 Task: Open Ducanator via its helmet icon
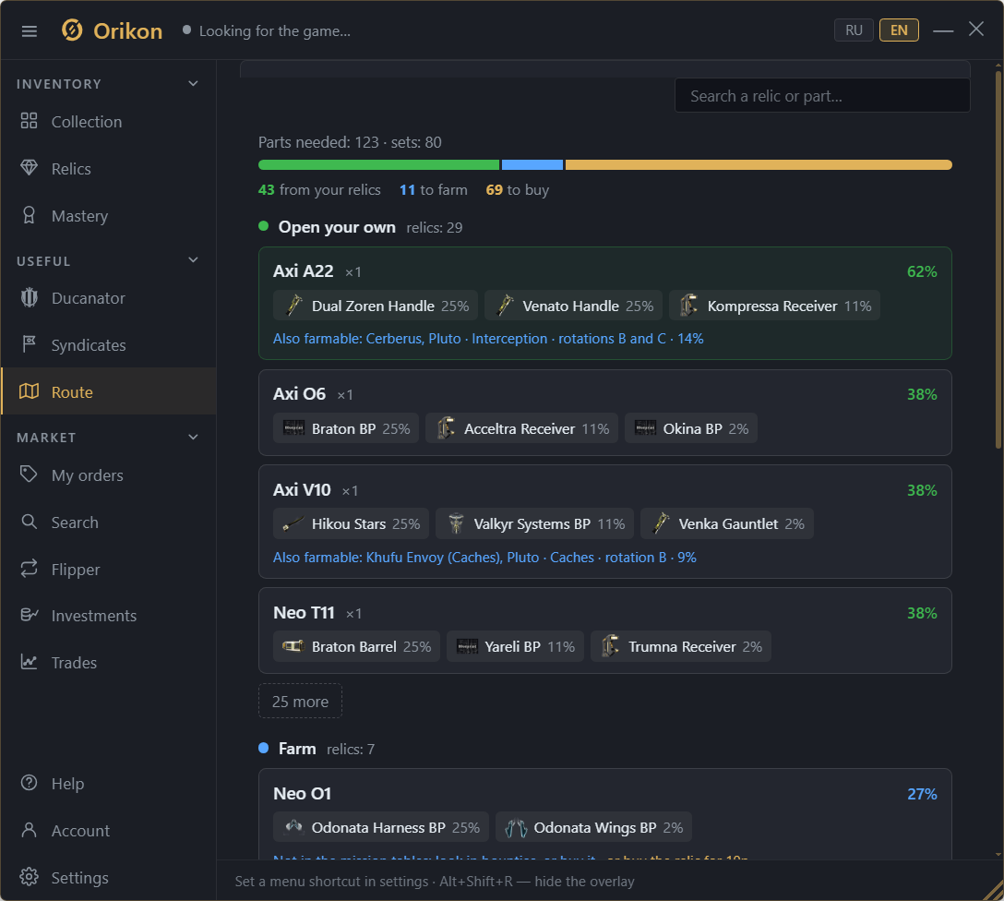coord(29,297)
